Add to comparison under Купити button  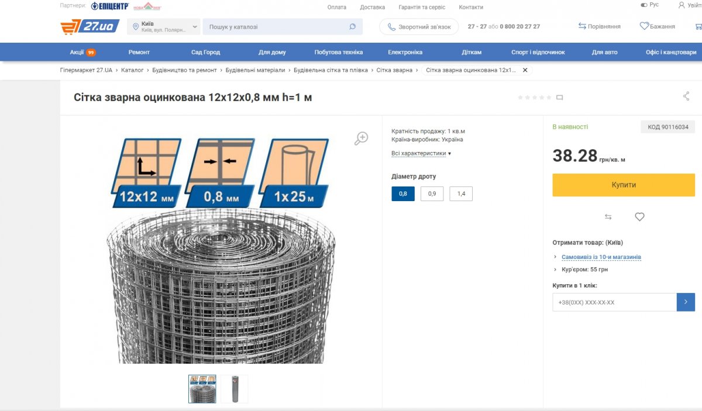click(608, 217)
